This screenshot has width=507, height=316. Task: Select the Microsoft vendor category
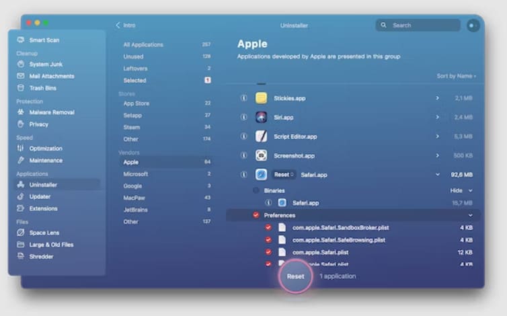click(135, 173)
